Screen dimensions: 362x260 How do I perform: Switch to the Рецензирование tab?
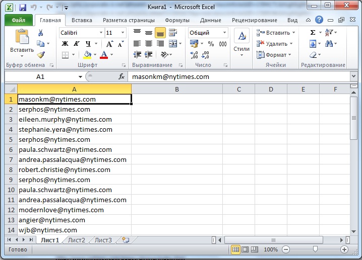(x=255, y=20)
